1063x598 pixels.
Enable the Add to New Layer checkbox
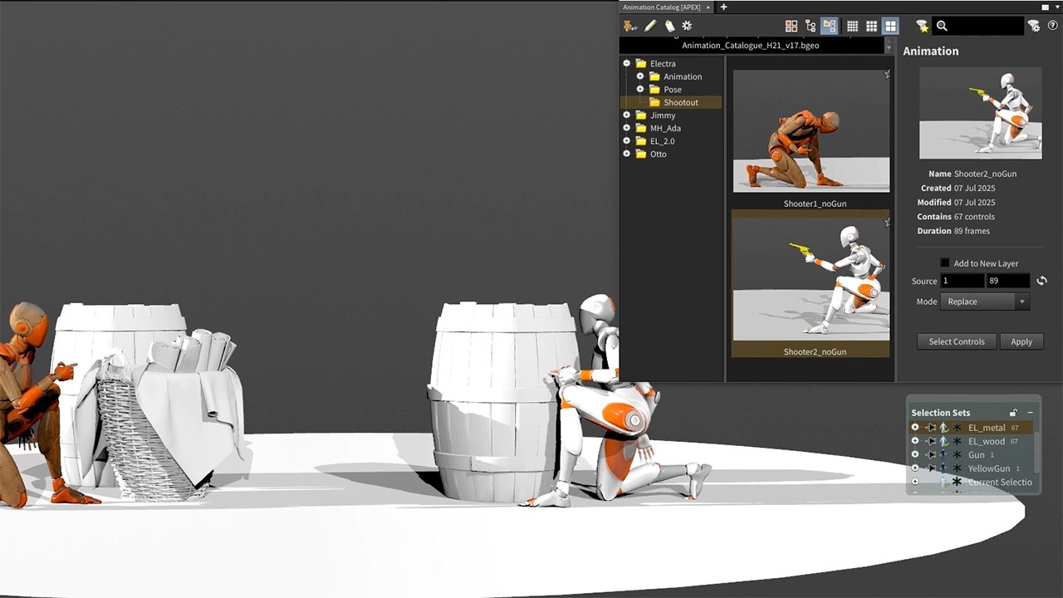click(x=944, y=263)
